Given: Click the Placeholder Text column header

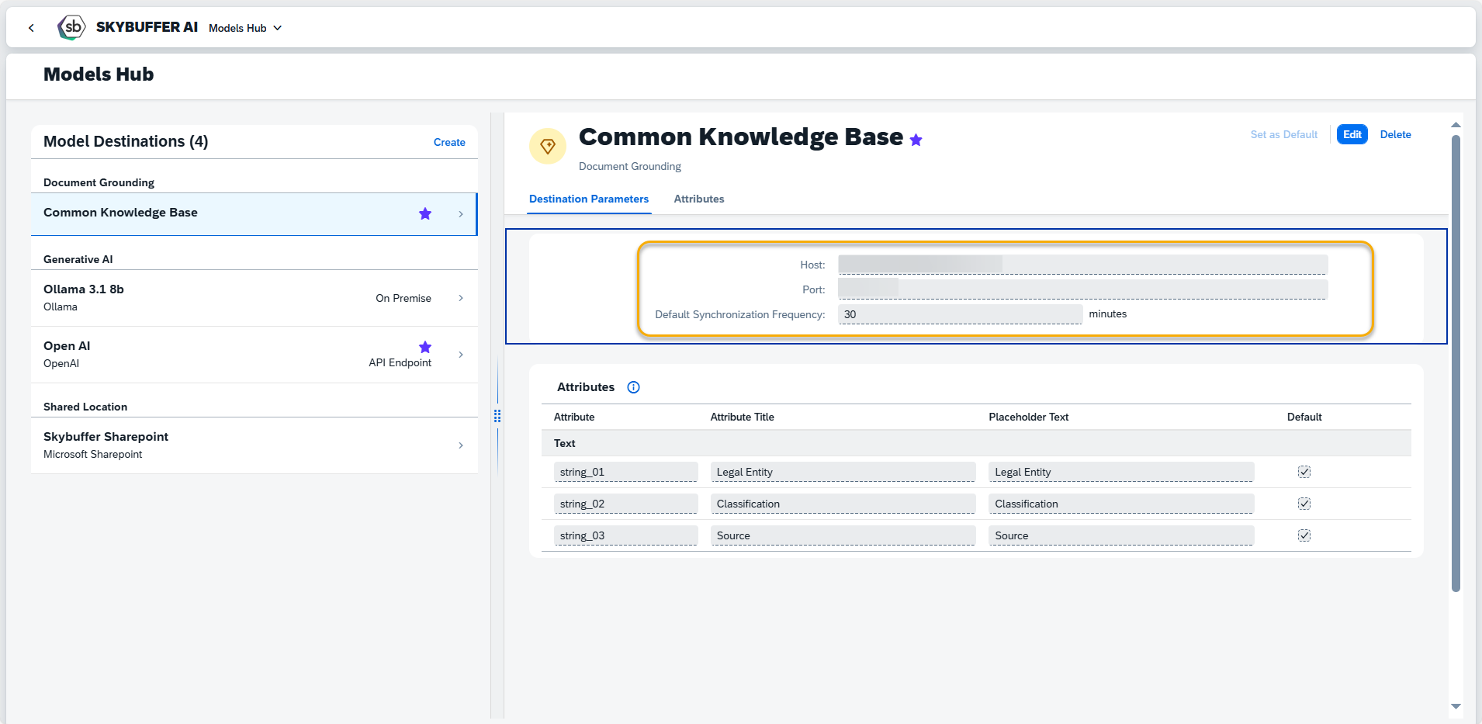Looking at the screenshot, I should 1028,417.
